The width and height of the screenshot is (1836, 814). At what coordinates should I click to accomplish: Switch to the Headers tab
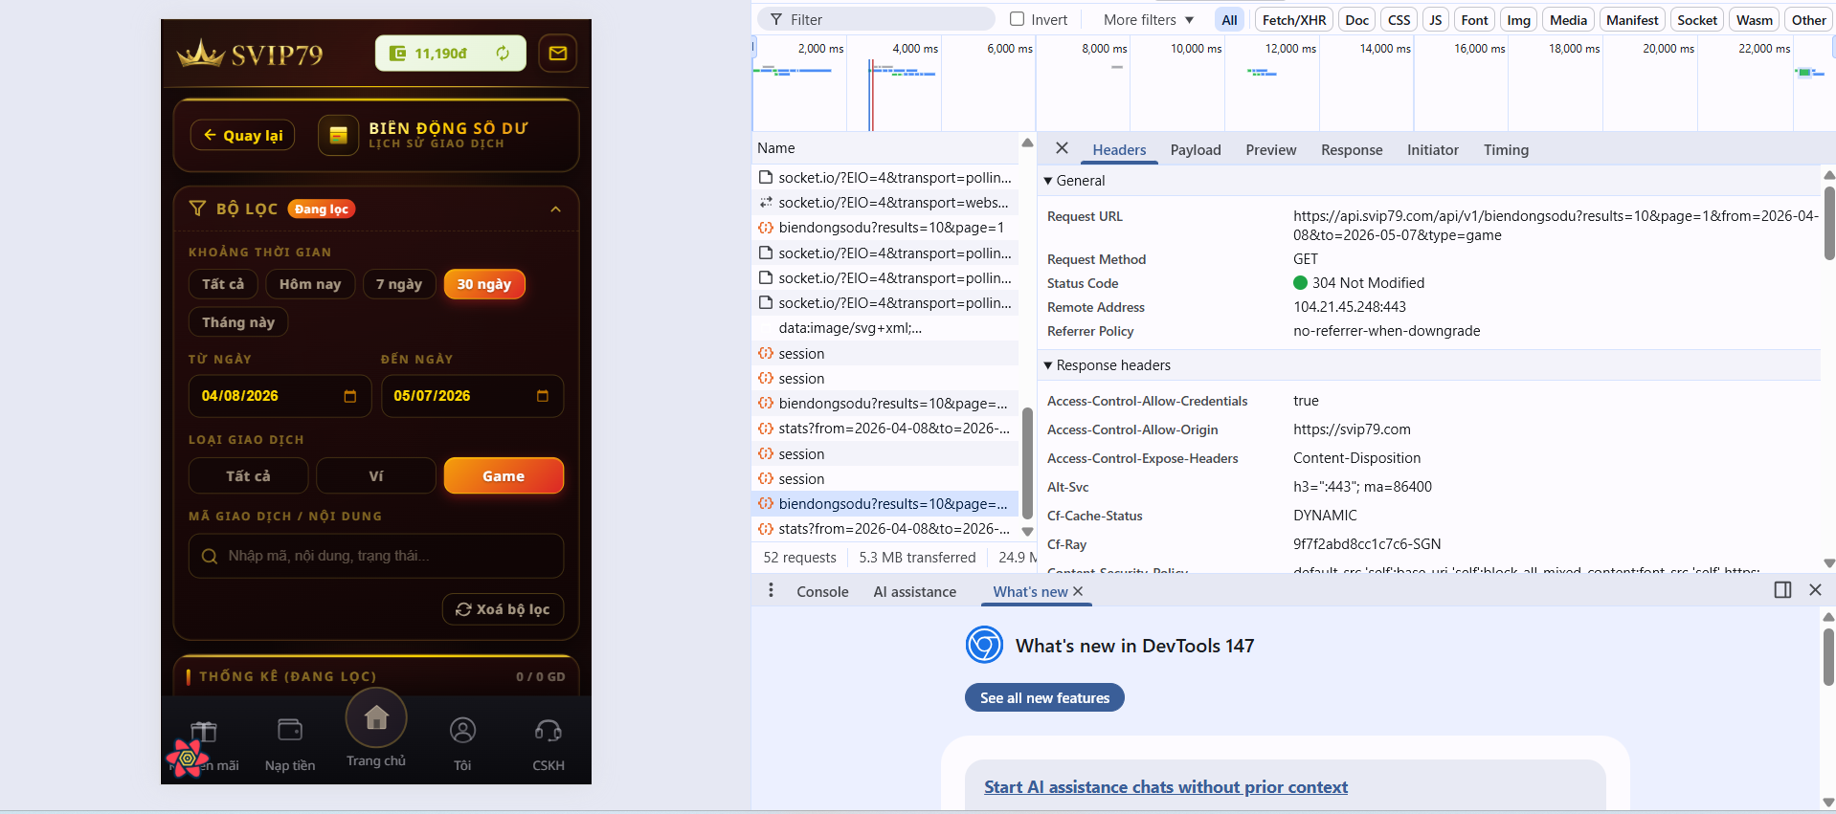tap(1119, 150)
